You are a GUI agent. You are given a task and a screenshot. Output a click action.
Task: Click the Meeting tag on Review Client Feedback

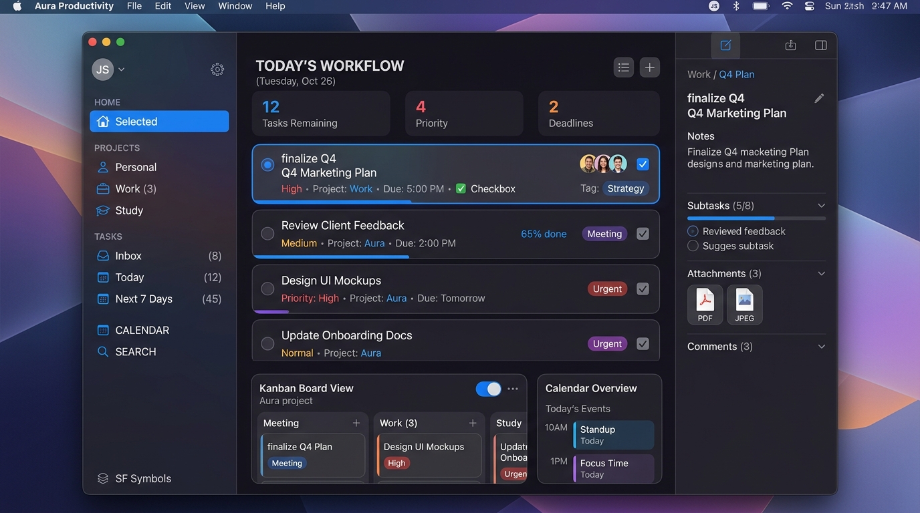click(604, 234)
